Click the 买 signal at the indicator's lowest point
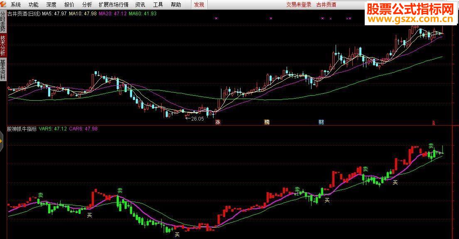The height and width of the screenshot is (239, 459). tap(177, 234)
